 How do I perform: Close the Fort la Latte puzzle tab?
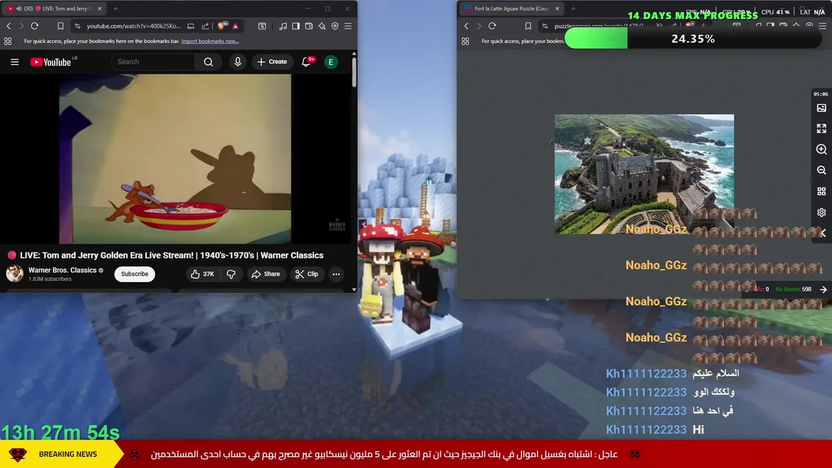click(x=557, y=8)
